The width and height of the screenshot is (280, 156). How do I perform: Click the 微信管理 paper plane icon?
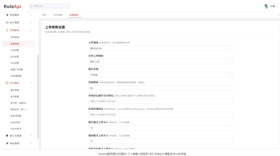[x=7, y=143]
